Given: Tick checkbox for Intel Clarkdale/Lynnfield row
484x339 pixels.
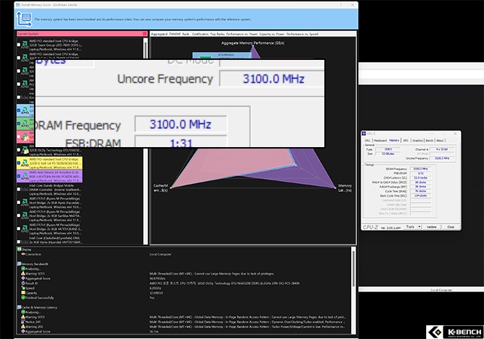Looking at the screenshot, I should 19,242.
